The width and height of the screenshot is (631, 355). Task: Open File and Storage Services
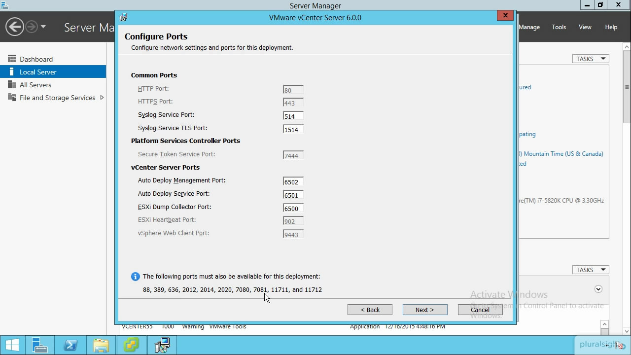point(57,98)
